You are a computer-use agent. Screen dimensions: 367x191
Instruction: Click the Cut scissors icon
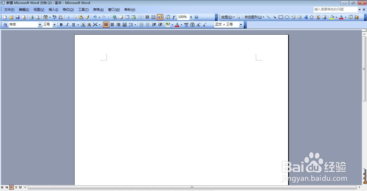tap(68, 17)
